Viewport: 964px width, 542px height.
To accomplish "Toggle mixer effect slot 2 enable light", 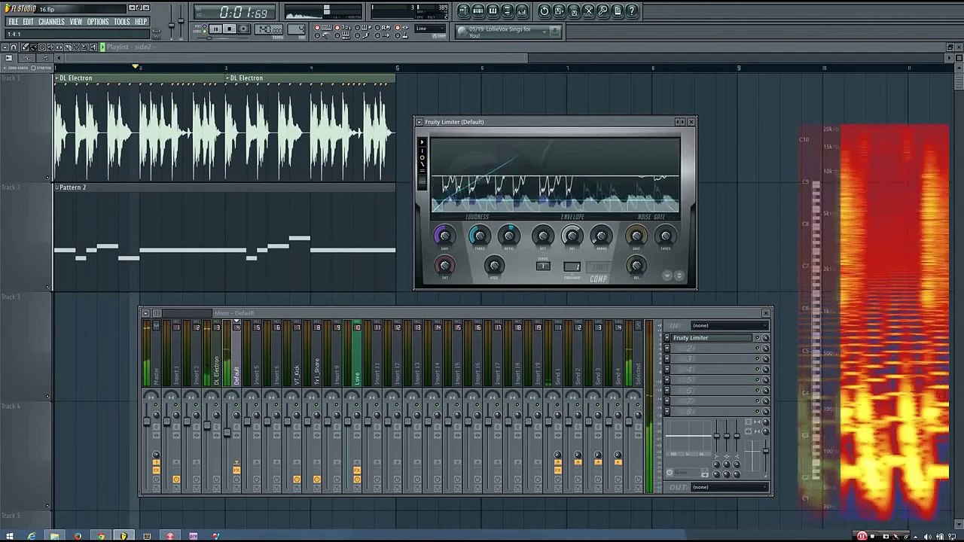I will 757,348.
